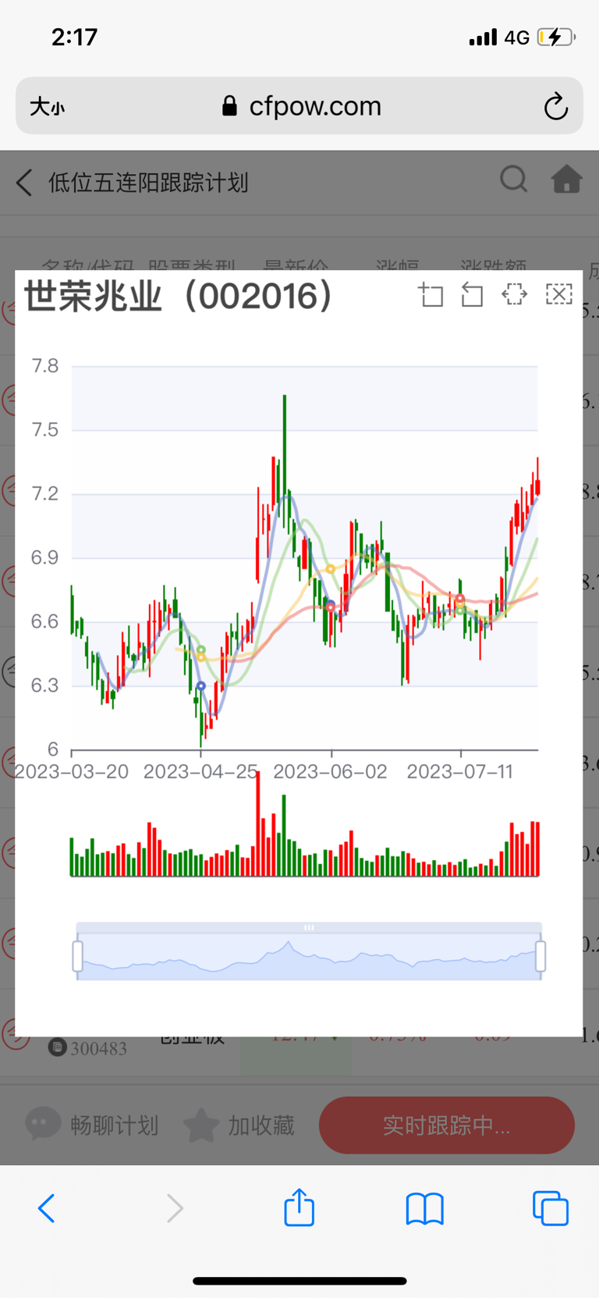
Task: Tap right handle of chart range slider
Action: pyautogui.click(x=541, y=956)
